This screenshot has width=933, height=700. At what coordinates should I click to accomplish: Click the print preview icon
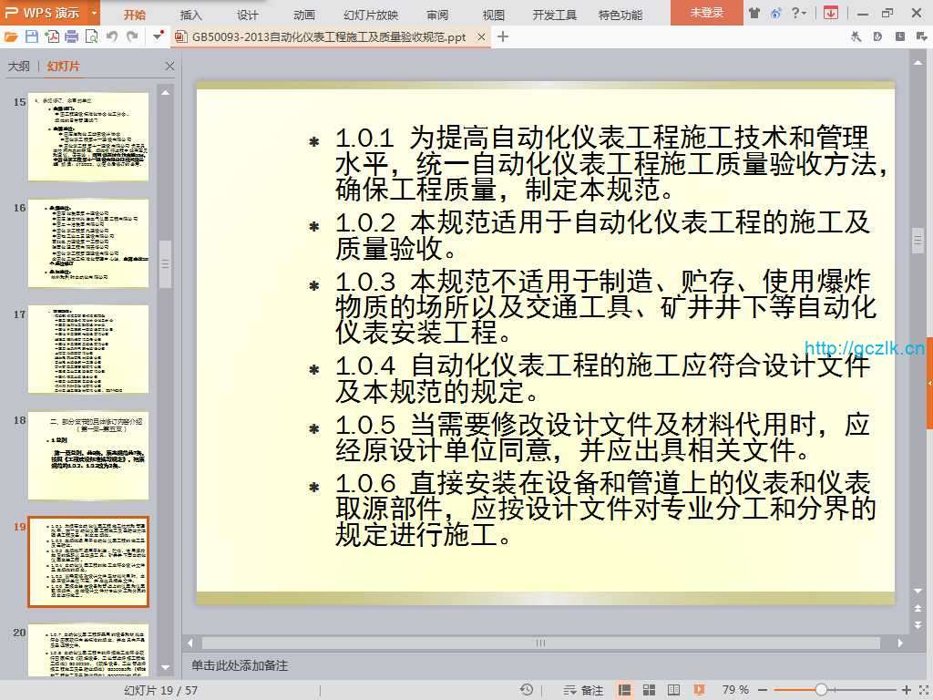click(x=91, y=36)
